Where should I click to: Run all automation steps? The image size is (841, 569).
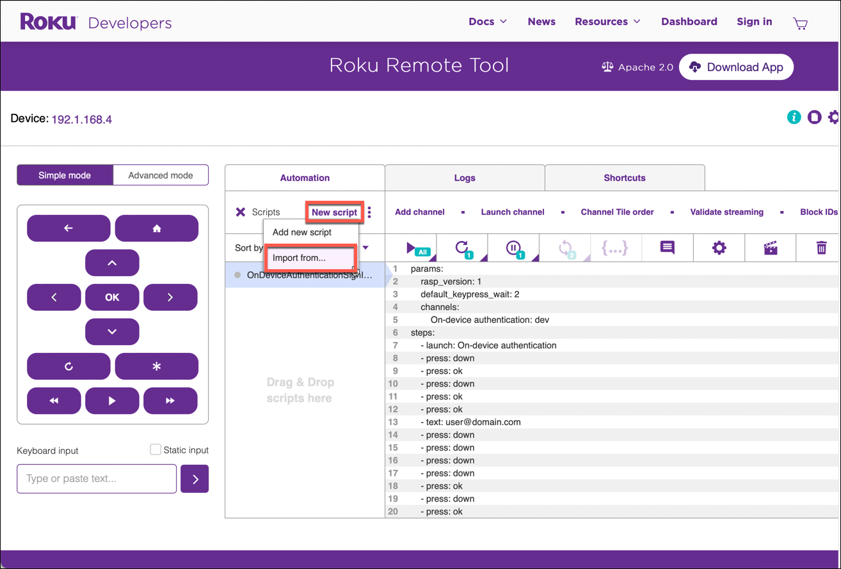click(411, 247)
